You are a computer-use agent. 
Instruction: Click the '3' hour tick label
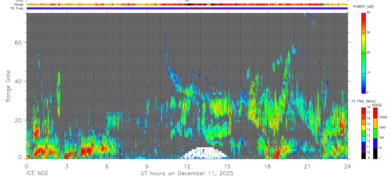point(67,166)
